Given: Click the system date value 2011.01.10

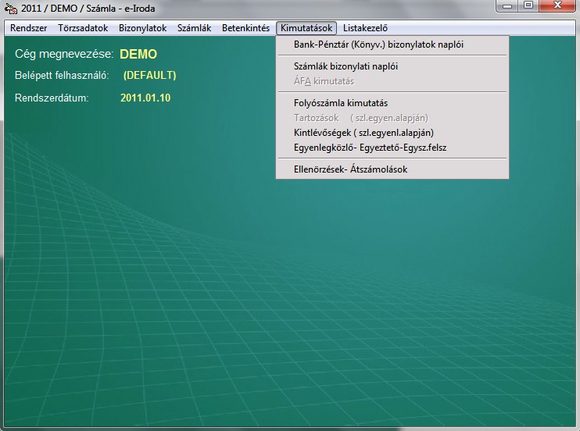Looking at the screenshot, I should [145, 98].
